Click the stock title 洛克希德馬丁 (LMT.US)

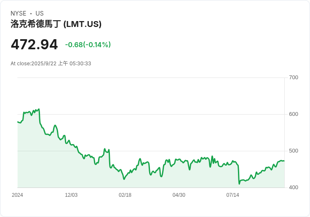coord(56,24)
